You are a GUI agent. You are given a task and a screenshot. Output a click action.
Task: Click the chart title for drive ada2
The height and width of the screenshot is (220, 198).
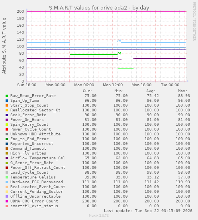99,8
